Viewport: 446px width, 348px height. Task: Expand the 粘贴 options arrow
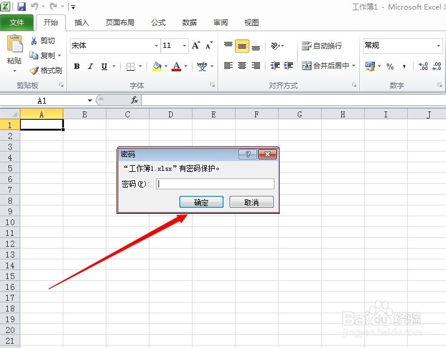pyautogui.click(x=14, y=71)
